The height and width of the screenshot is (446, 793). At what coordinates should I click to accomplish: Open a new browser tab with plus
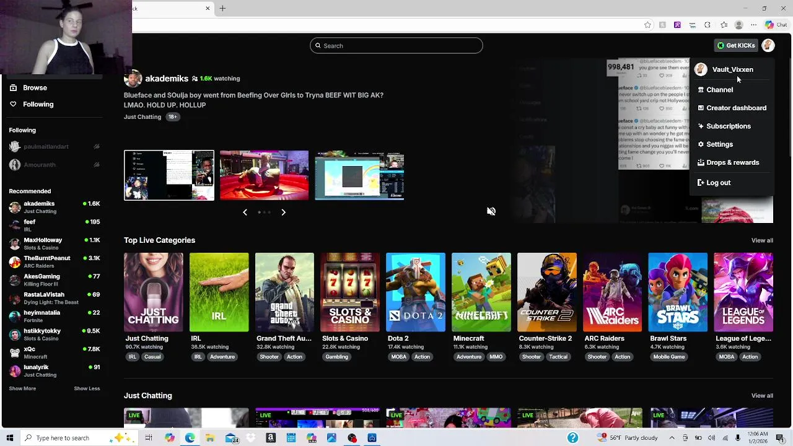222,8
